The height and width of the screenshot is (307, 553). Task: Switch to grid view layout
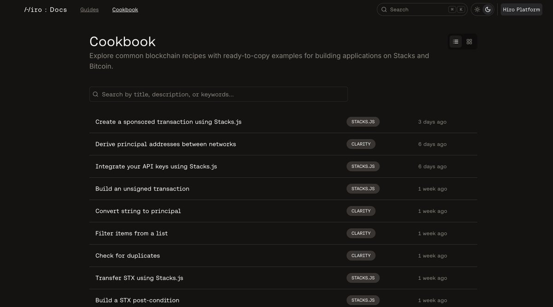click(x=469, y=41)
